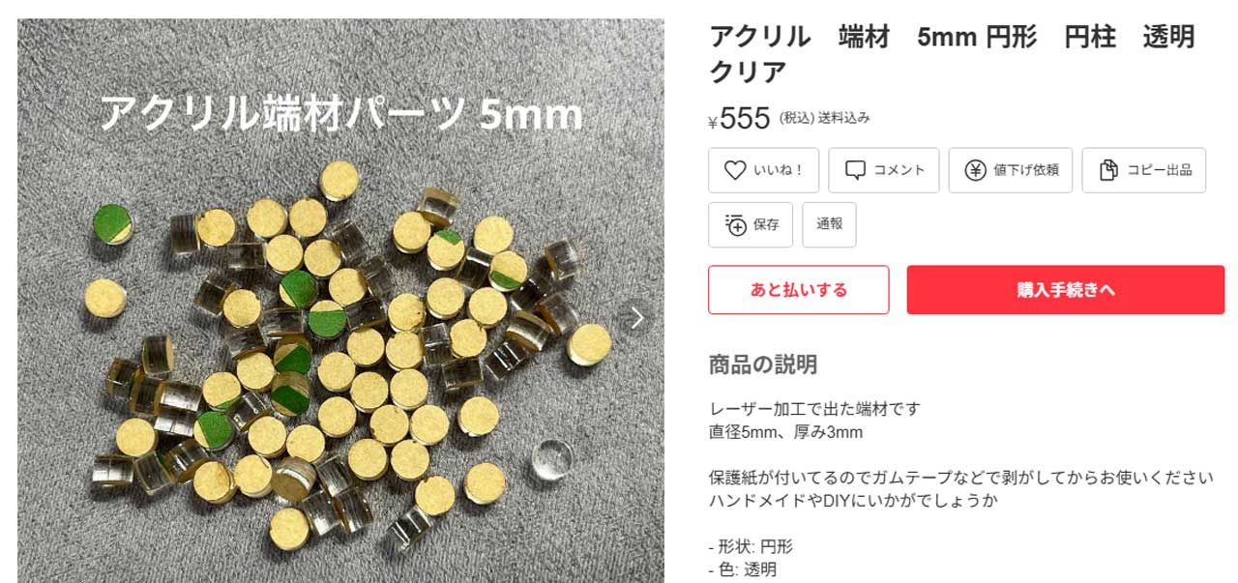The height and width of the screenshot is (583, 1238).
Task: Report the listing with the 通報 button
Action: [829, 224]
